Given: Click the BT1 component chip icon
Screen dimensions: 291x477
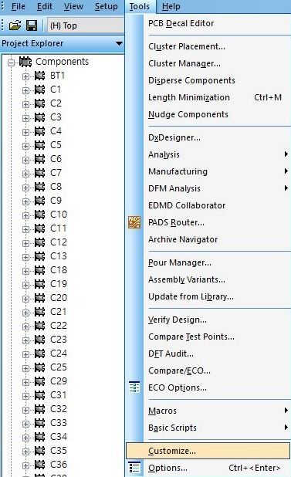Looking at the screenshot, I should coord(40,76).
